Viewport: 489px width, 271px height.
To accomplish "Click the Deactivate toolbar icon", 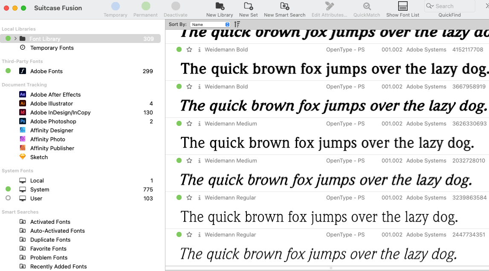I will (x=176, y=6).
